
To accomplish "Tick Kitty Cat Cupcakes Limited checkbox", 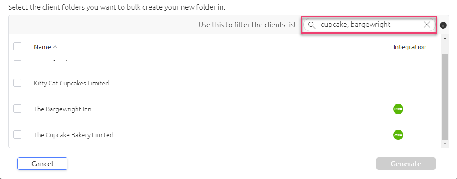I will 17,83.
